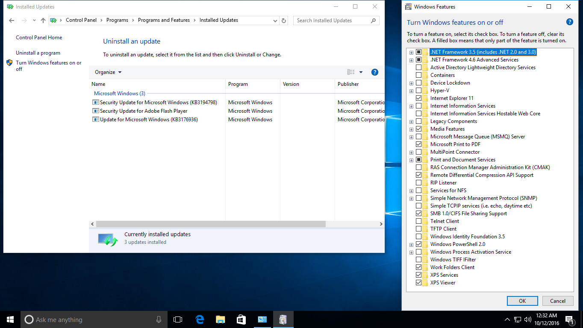Click the Back arrow in Installed Updates

12,20
